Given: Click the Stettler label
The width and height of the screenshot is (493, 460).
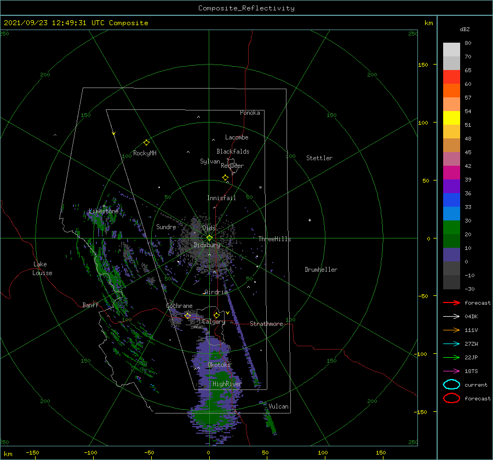Looking at the screenshot, I should [319, 158].
